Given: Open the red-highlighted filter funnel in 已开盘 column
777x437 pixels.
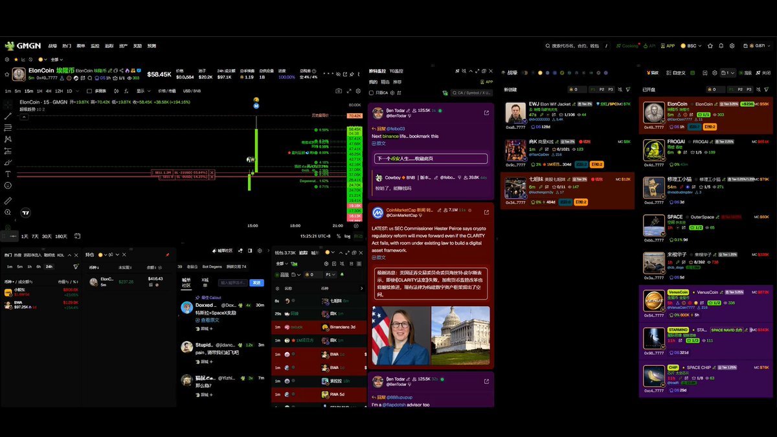Looking at the screenshot, I should tap(766, 89).
